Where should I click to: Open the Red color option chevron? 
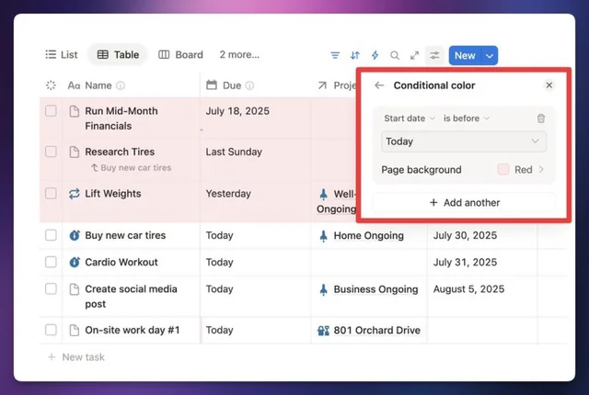(541, 169)
